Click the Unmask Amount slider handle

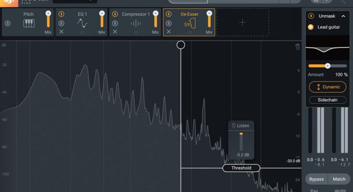pyautogui.click(x=328, y=66)
